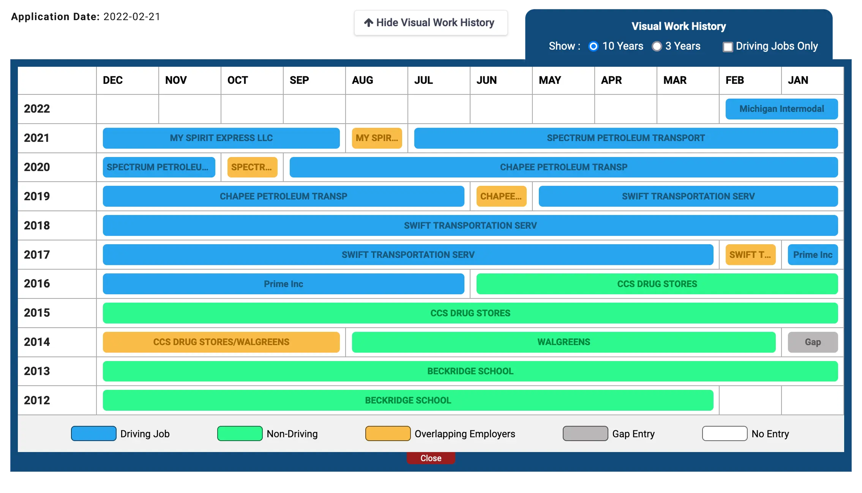This screenshot has width=862, height=493.
Task: Click the Michigan Intermodal 2022 bar
Action: click(781, 109)
